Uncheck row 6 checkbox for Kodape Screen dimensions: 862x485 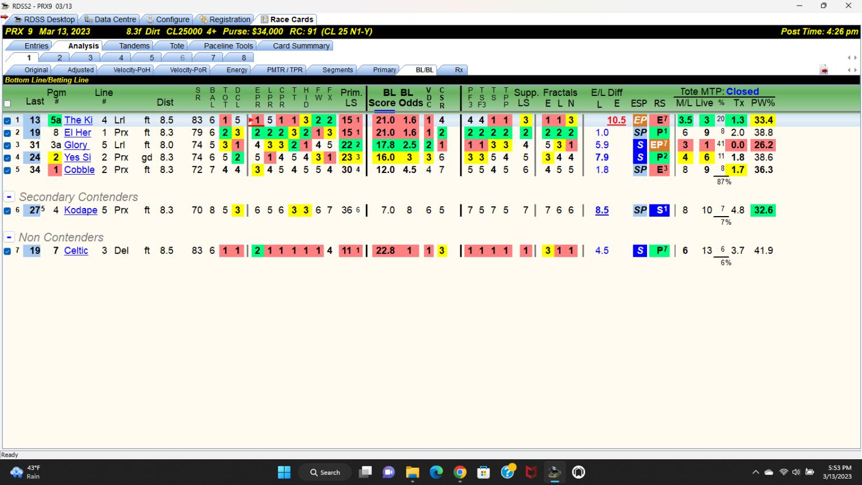tap(7, 211)
